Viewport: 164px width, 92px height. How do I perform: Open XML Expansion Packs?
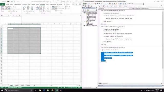click(x=60, y=9)
